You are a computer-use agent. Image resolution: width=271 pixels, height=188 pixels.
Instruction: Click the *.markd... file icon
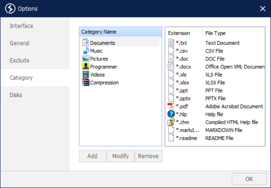pyautogui.click(x=171, y=130)
